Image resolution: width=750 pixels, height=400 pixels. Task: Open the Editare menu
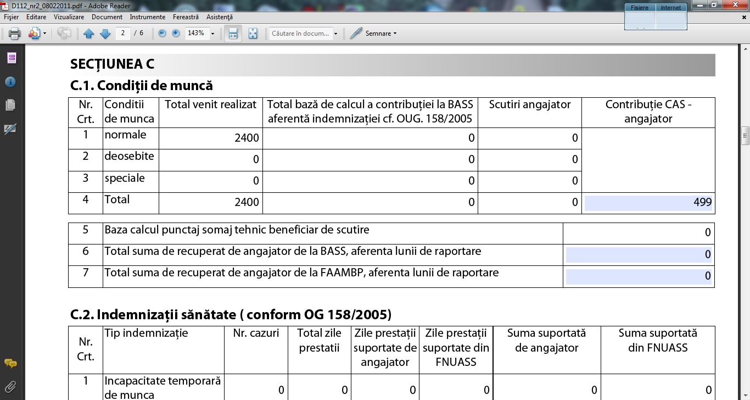point(36,17)
